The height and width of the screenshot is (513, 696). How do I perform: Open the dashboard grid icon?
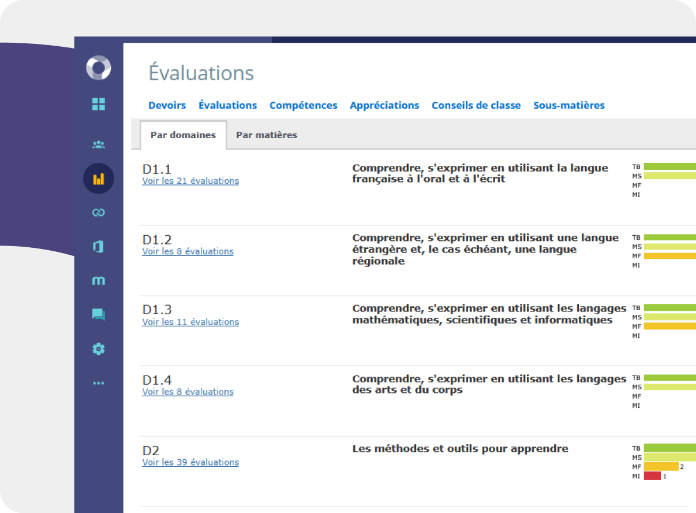point(99,105)
